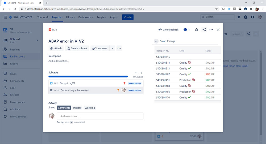Click the Attach button
Viewport: 266px width, 144px height.
56,48
